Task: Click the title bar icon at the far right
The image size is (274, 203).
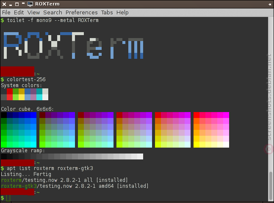Action: coord(270,4)
